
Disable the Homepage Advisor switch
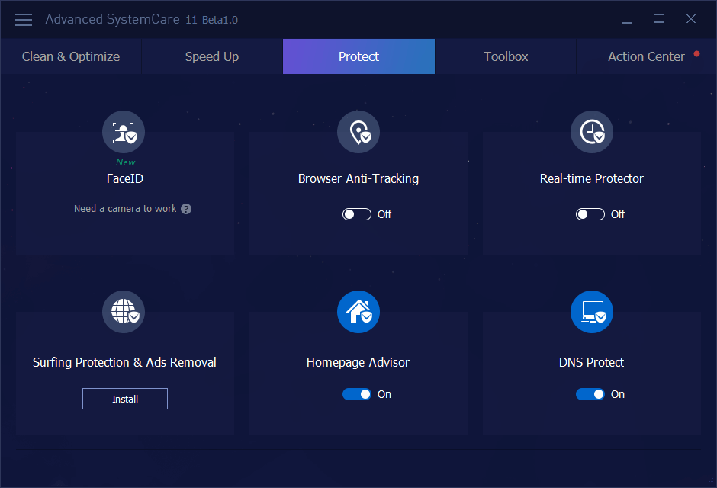[357, 394]
